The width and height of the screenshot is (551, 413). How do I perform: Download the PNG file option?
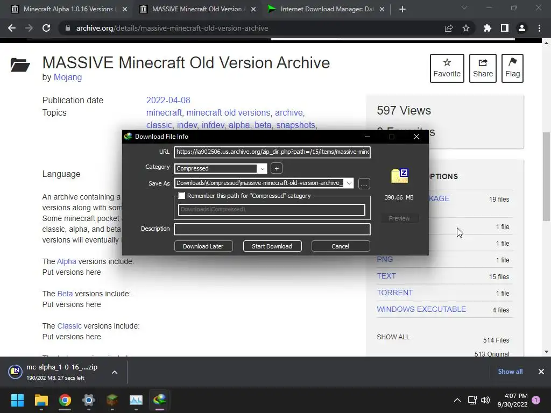pos(385,259)
